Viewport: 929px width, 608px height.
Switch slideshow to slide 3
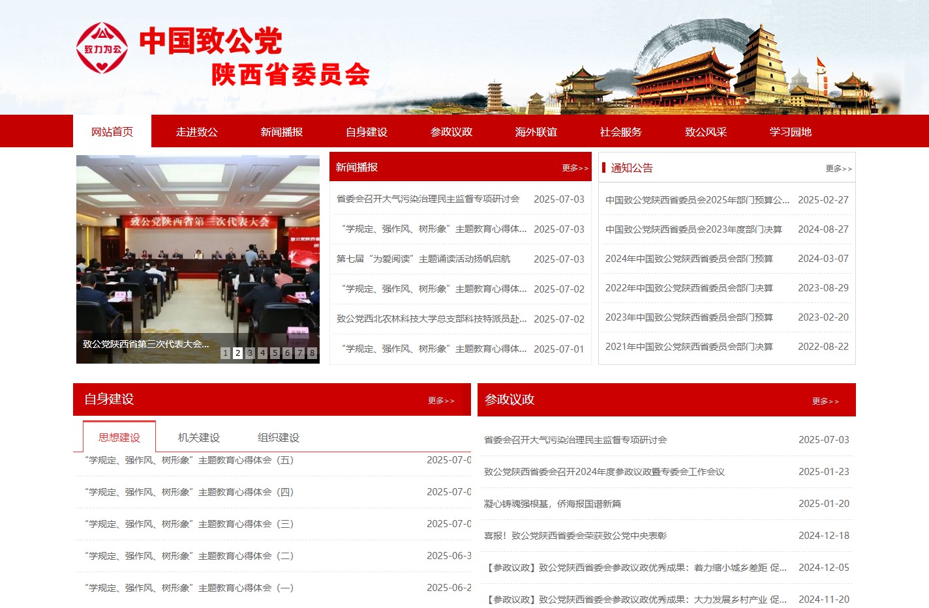pyautogui.click(x=250, y=353)
